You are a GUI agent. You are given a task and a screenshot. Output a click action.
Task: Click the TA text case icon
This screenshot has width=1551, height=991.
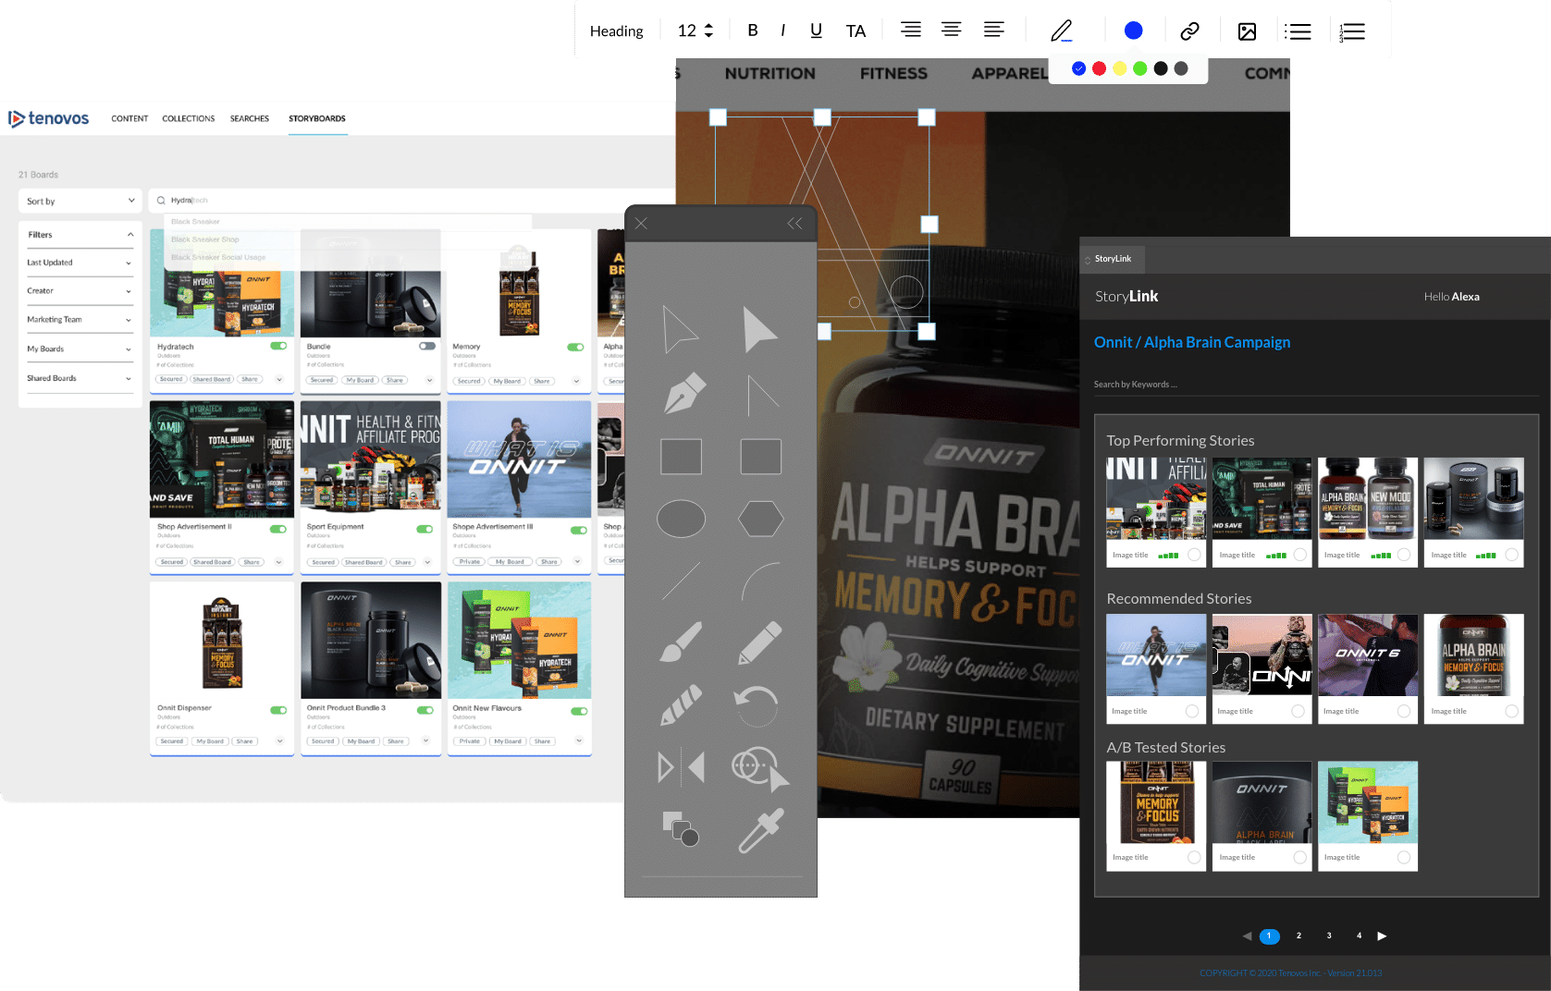pos(856,31)
